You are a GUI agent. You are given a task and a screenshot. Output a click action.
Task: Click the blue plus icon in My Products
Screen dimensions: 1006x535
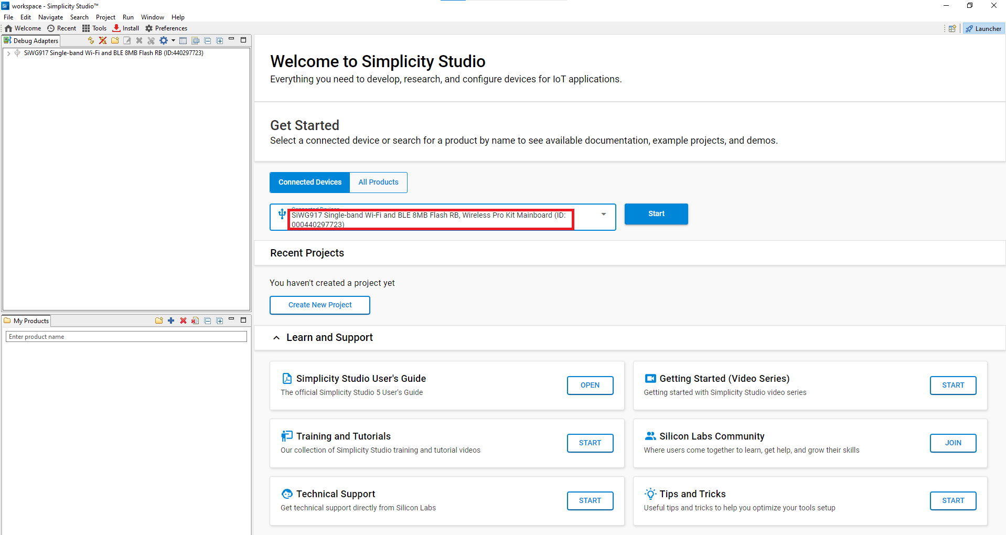coord(171,320)
